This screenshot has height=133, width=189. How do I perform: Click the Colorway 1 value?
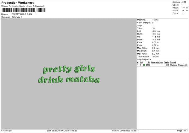click(x=17, y=17)
